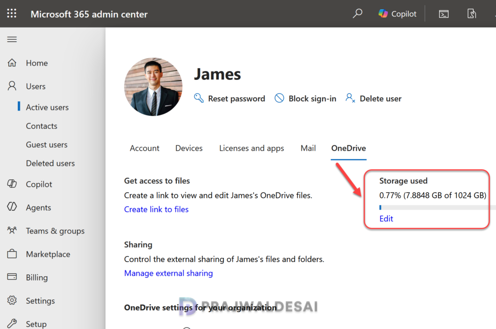
Task: Open Billing in the navigation
Action: tap(37, 278)
